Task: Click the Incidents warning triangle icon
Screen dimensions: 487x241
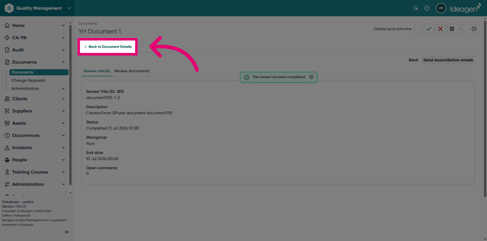Action: point(7,148)
